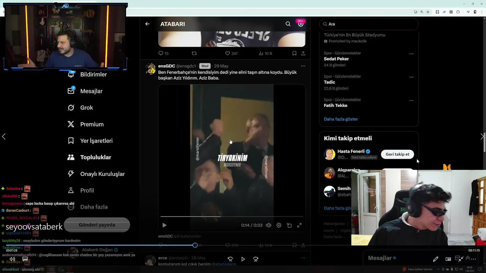Open the Sedat Peker trending topic
This screenshot has height=273, width=486.
tap(336, 59)
